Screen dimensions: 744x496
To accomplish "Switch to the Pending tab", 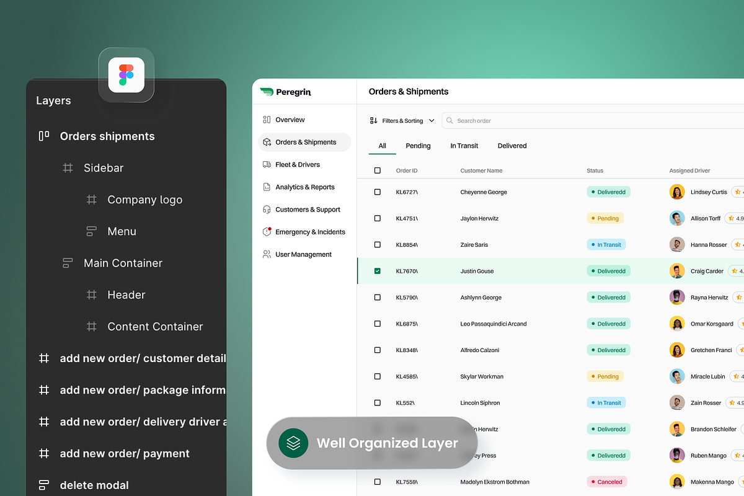I will (x=418, y=146).
